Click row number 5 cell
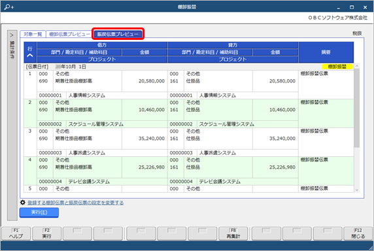 [30, 188]
